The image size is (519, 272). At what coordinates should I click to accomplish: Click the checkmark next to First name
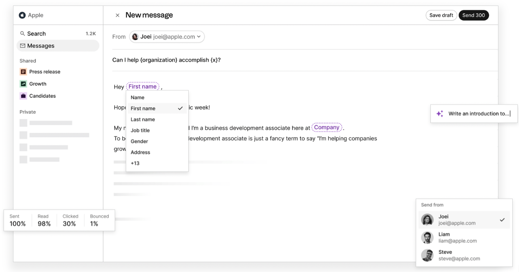[x=180, y=108]
